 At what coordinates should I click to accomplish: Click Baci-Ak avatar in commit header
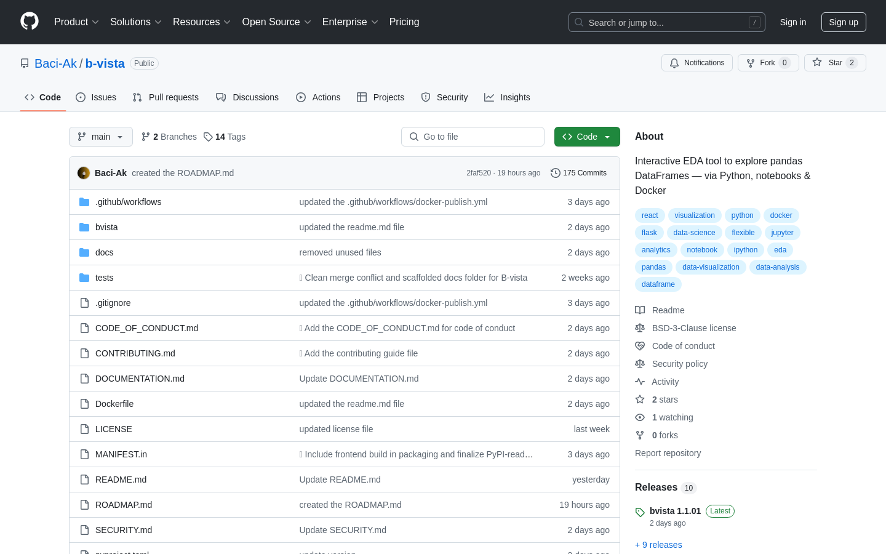point(84,173)
